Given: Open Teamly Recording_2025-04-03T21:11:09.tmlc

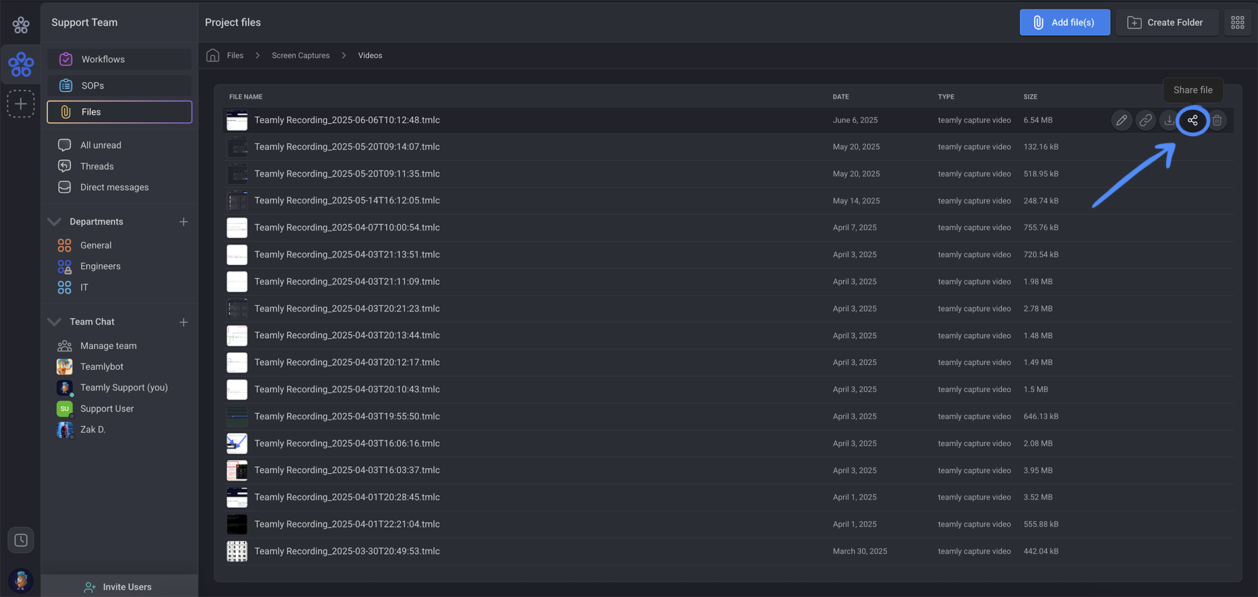Looking at the screenshot, I should 347,282.
